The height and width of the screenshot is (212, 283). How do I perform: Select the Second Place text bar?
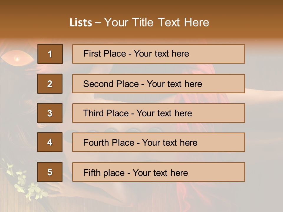click(159, 84)
